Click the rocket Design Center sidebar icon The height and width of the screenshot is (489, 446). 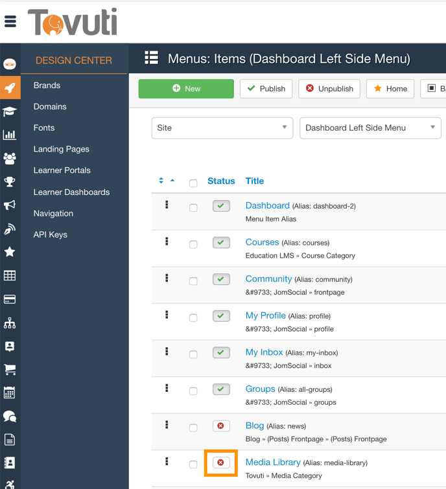click(x=10, y=88)
